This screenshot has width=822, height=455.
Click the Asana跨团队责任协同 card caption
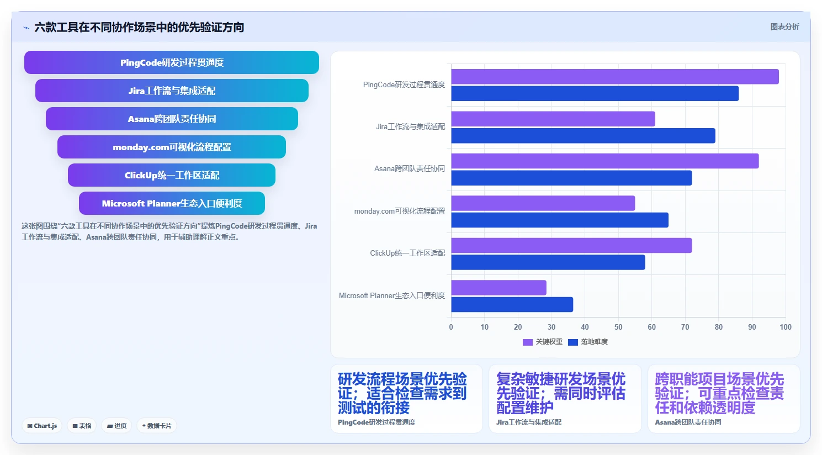pos(688,422)
